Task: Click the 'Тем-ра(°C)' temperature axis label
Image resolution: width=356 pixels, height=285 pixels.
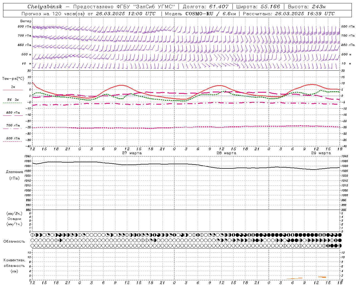Action: [x=13, y=79]
